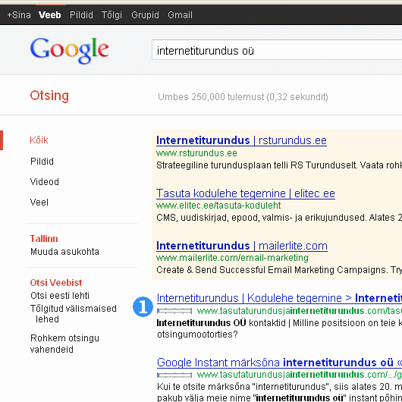Click Umbes 250,000 tulemust result stats
Screen dimensions: 402x402
click(243, 97)
